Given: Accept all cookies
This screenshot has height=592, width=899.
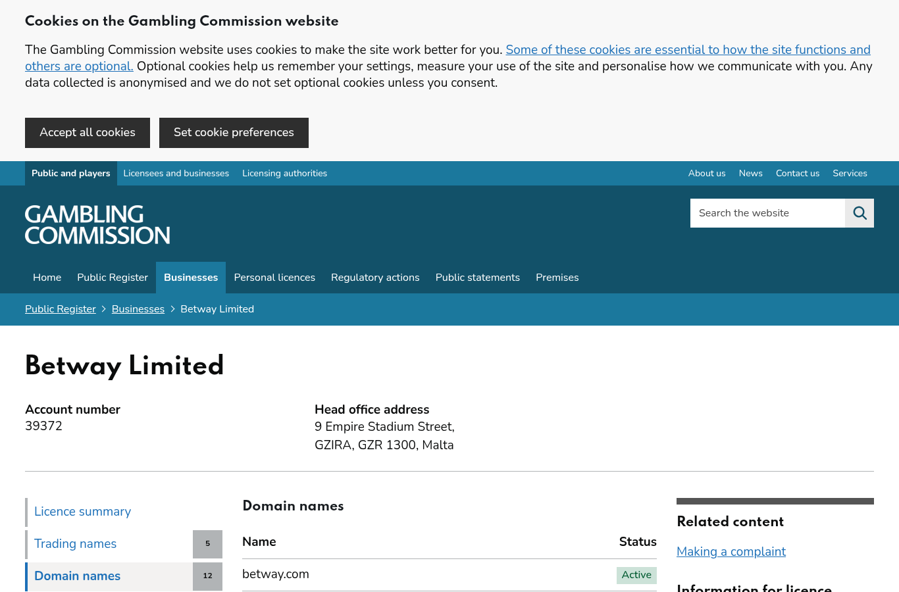Looking at the screenshot, I should tap(88, 133).
